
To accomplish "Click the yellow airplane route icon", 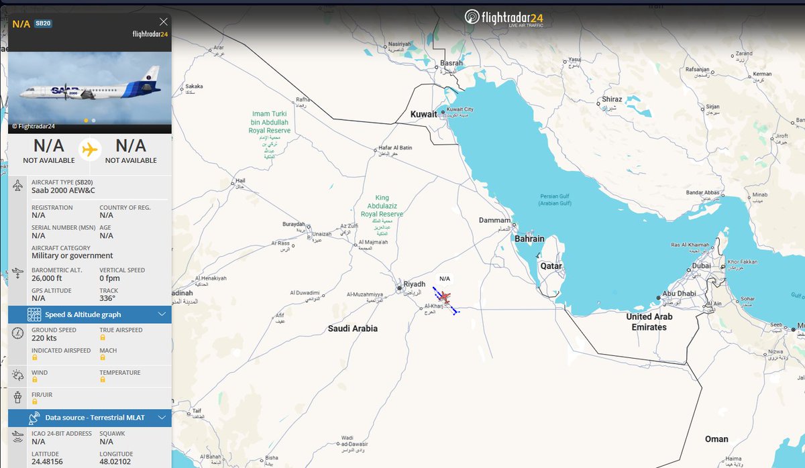I will [90, 150].
